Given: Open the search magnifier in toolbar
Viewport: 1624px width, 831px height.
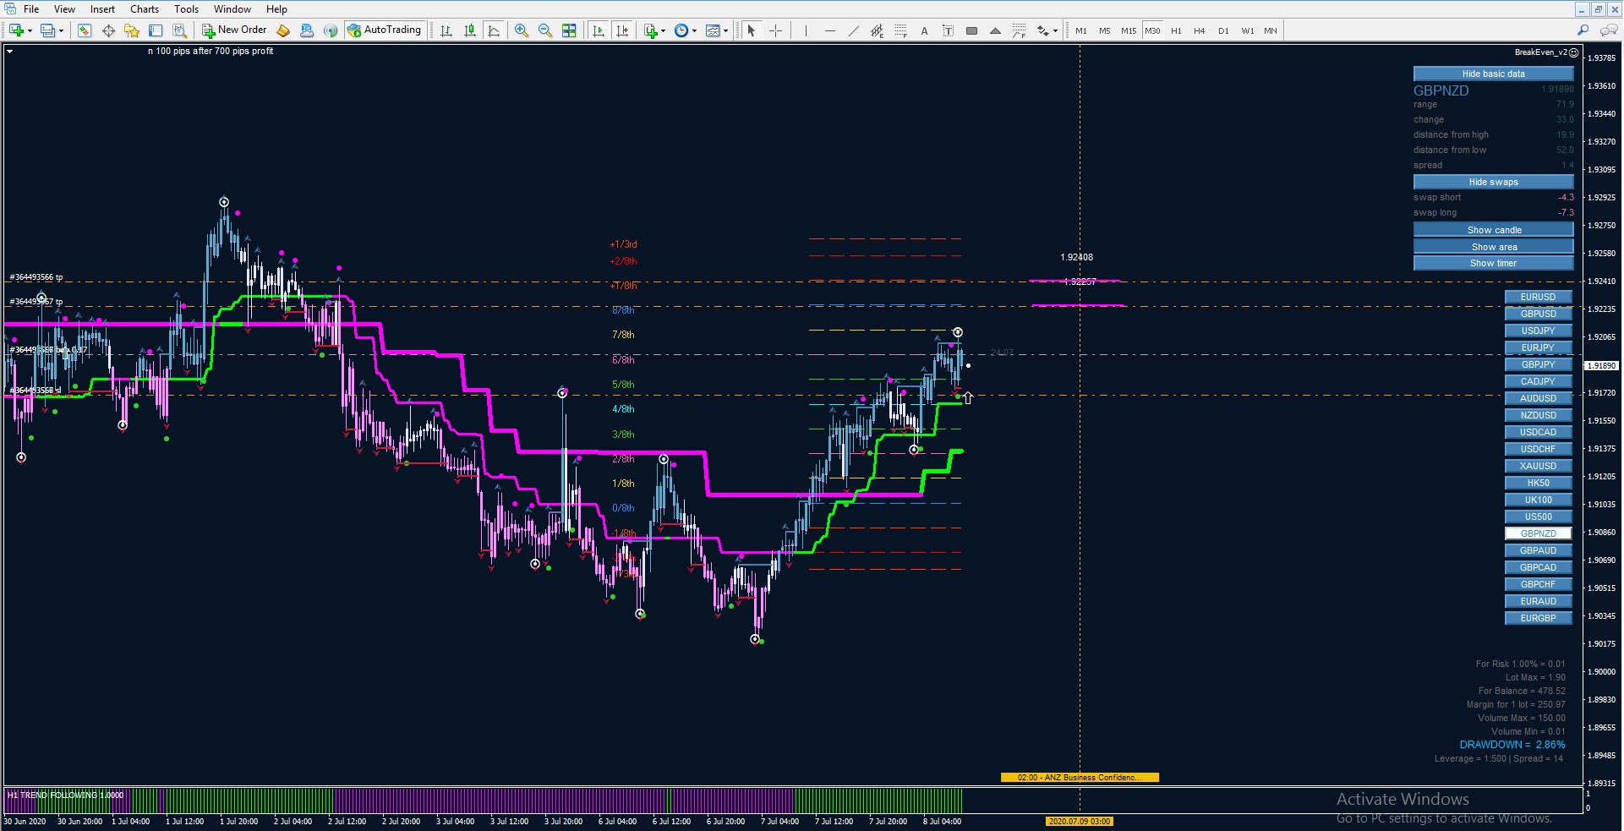Looking at the screenshot, I should point(1583,30).
